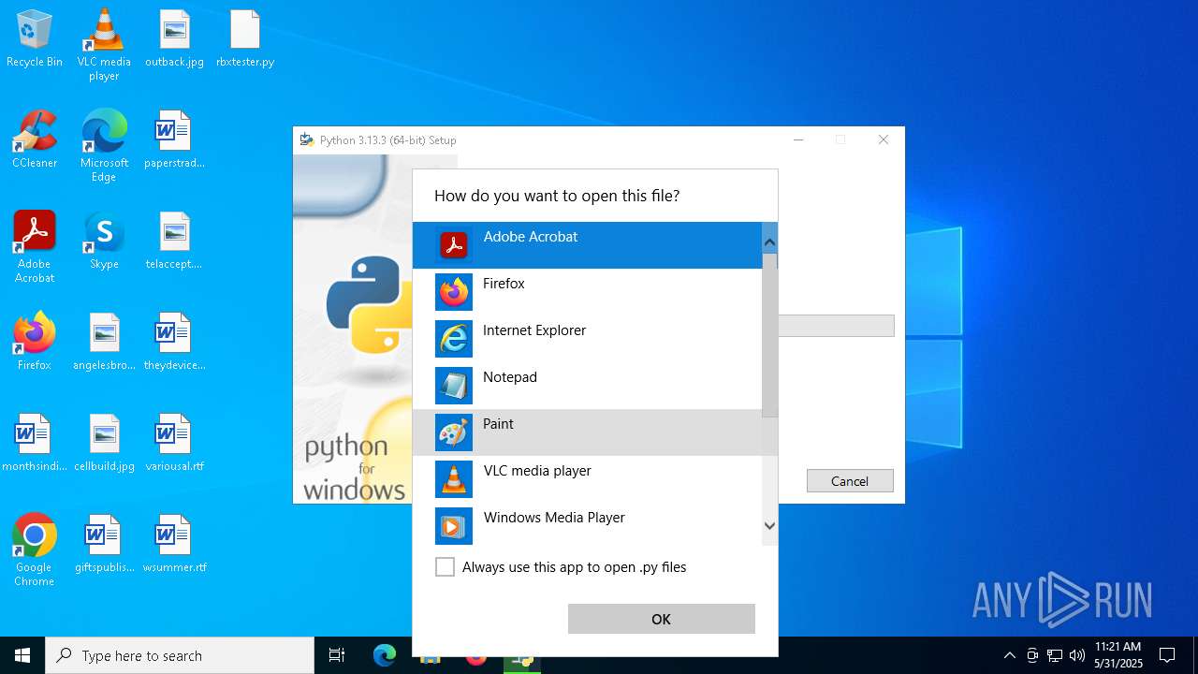Click the app list scroll up arrow
Screen dimensions: 1198x674
(770, 242)
